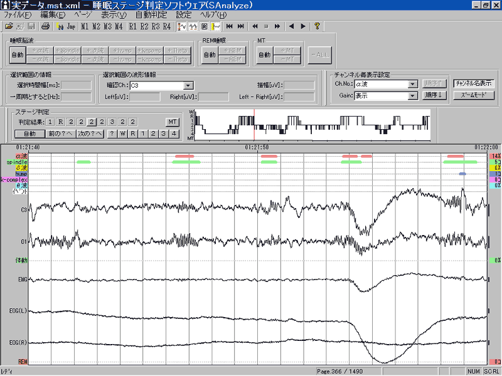The width and height of the screenshot is (502, 376).
Task: Open the 自動判定 menu
Action: tap(151, 14)
